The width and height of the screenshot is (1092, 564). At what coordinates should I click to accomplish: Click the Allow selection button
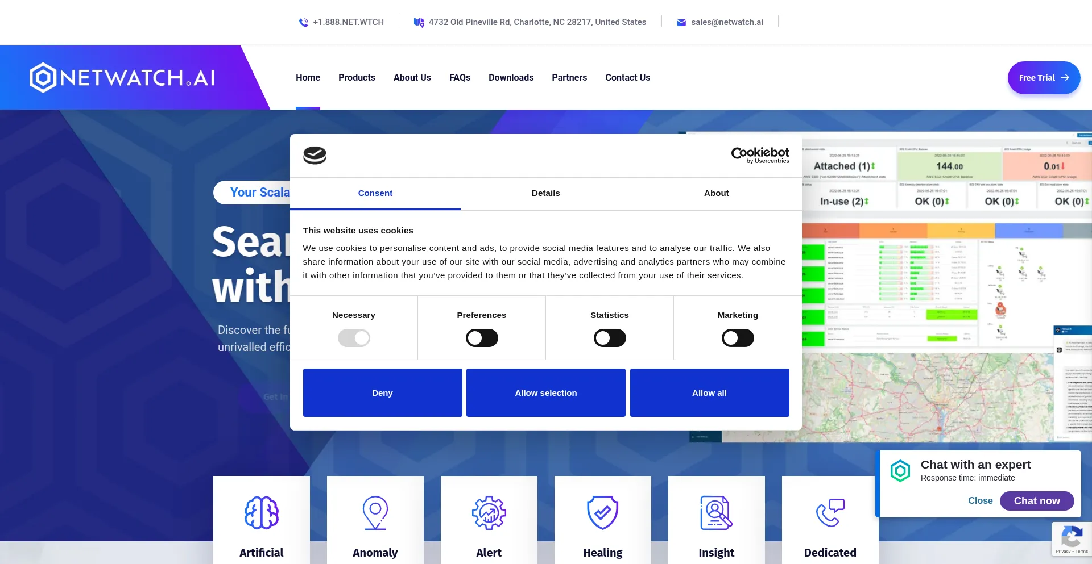(546, 392)
